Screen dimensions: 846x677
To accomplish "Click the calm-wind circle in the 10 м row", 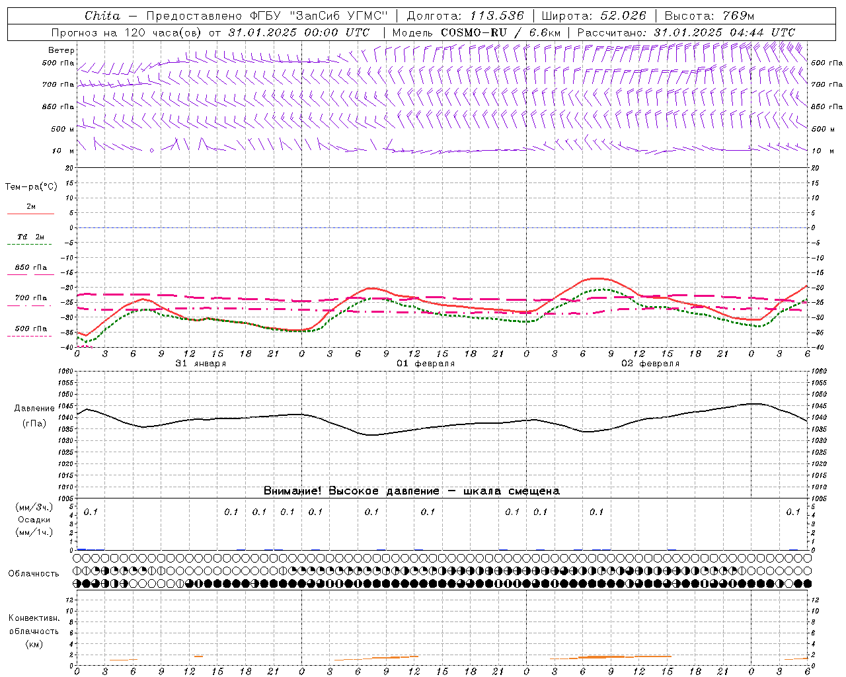I will click(151, 151).
